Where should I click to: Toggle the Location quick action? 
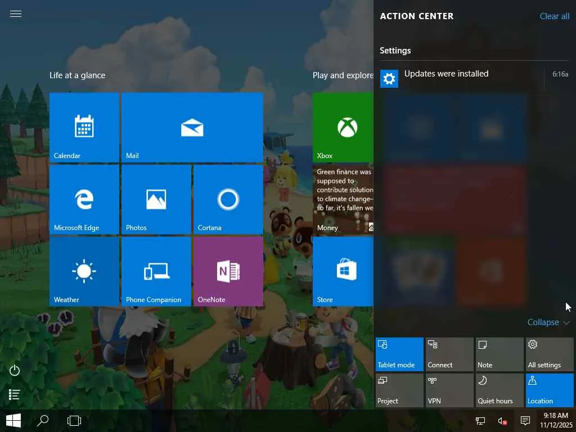tap(550, 390)
